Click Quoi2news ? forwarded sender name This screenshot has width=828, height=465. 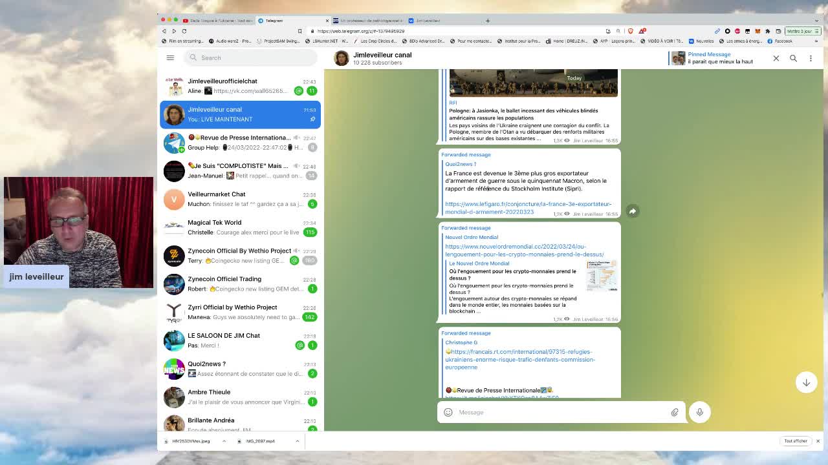click(461, 164)
